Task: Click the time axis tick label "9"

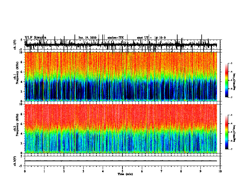Action: [x=200, y=171]
